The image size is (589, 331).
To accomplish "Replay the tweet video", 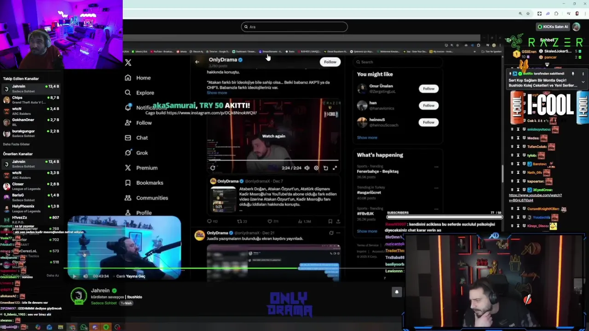I will click(213, 168).
